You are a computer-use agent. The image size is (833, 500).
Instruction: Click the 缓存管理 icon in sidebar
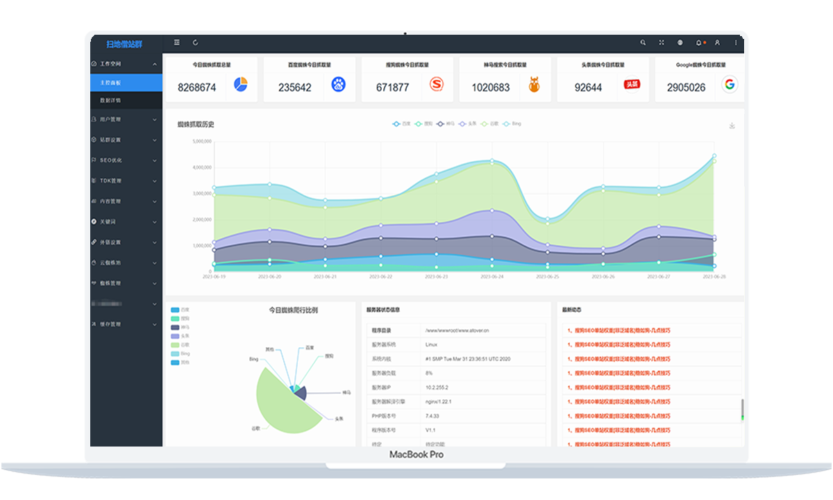[x=94, y=324]
